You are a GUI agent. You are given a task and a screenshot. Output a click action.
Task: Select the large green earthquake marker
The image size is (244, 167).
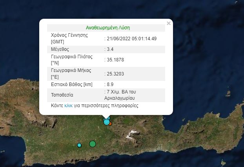(93, 144)
